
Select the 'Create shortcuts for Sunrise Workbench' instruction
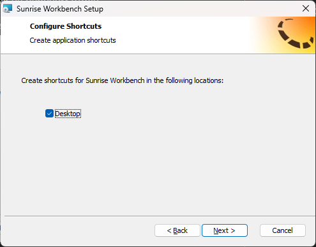point(123,80)
